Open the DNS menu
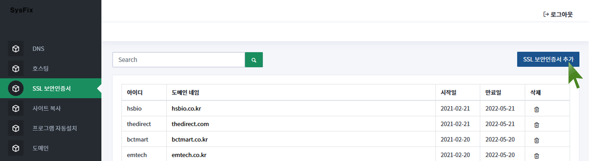Viewport: 597px width, 161px height. (38, 49)
